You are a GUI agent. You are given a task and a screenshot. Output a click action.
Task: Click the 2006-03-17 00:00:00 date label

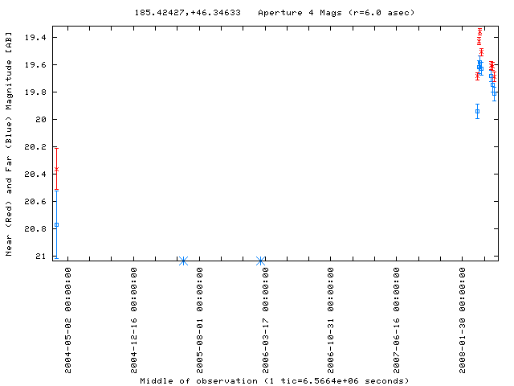tap(265, 320)
